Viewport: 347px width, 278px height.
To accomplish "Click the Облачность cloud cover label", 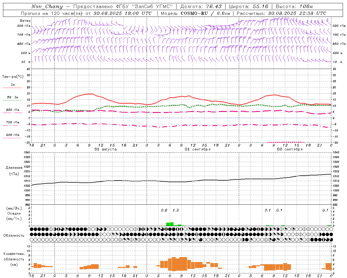I will [14, 235].
